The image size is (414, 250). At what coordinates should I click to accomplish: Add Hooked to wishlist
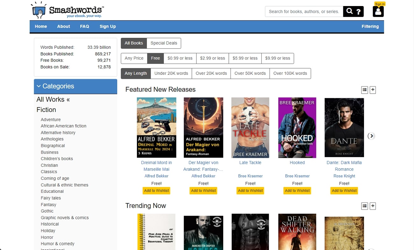(297, 191)
